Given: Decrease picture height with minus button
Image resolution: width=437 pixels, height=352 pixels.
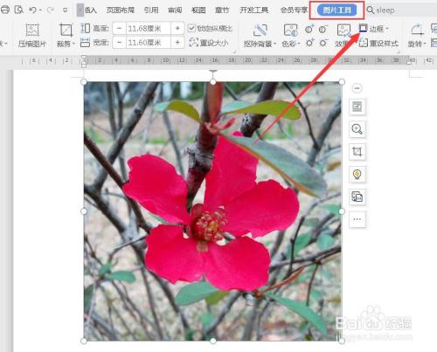Looking at the screenshot, I should [119, 29].
